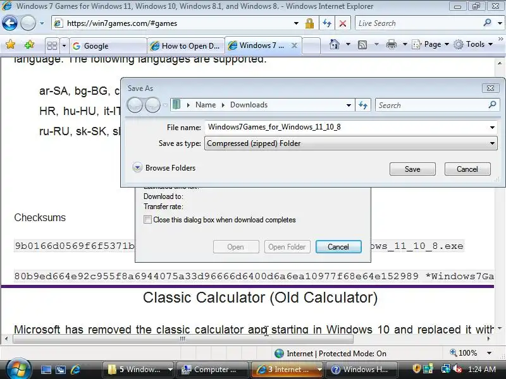The image size is (506, 379).
Task: Open the Tools menu
Action: pos(473,44)
